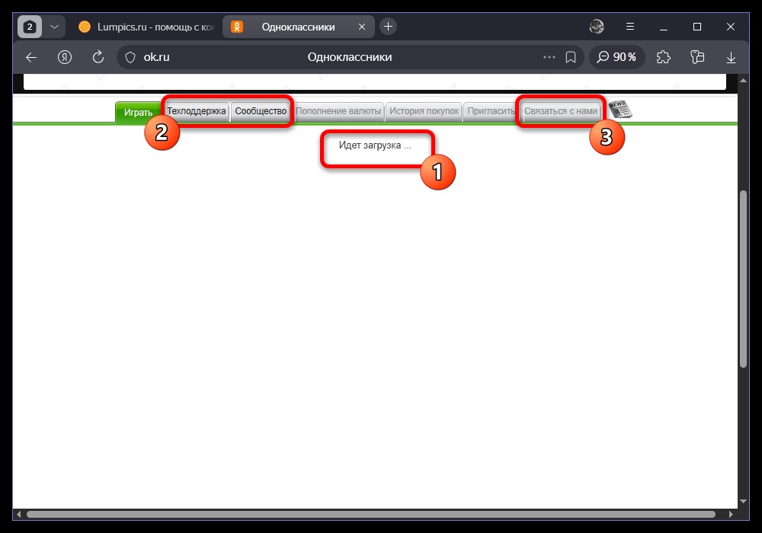This screenshot has height=533, width=762.
Task: Open the История покупок tab
Action: (424, 111)
